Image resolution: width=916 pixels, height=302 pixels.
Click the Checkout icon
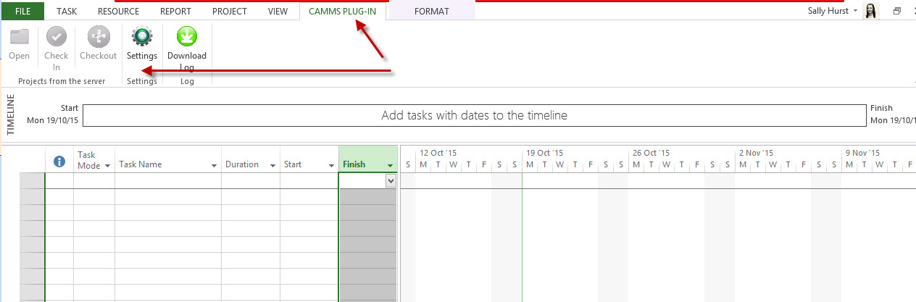pos(98,38)
